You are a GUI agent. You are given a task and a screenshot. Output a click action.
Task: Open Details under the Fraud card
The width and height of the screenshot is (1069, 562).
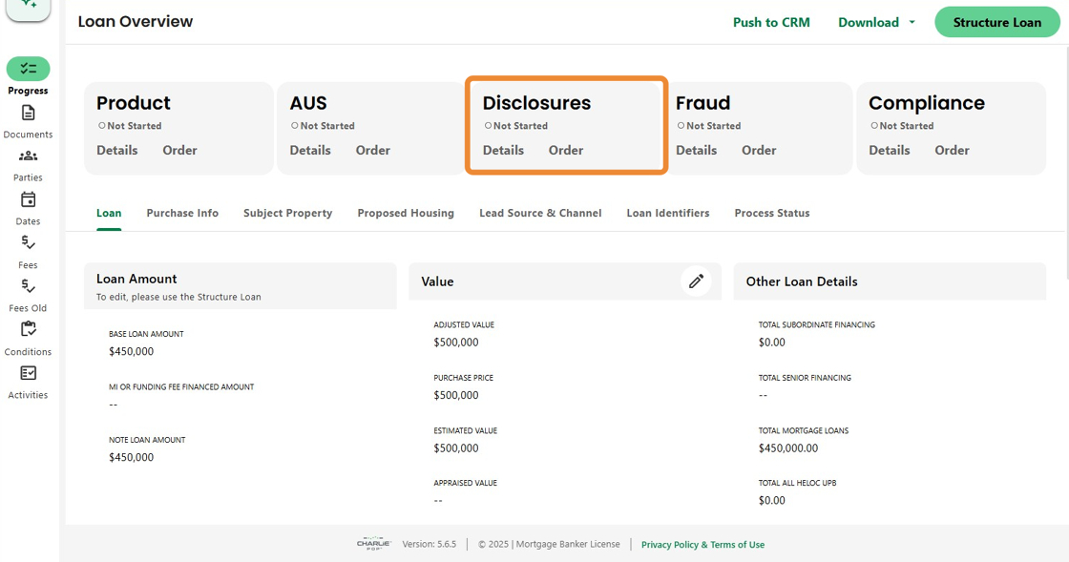tap(696, 150)
